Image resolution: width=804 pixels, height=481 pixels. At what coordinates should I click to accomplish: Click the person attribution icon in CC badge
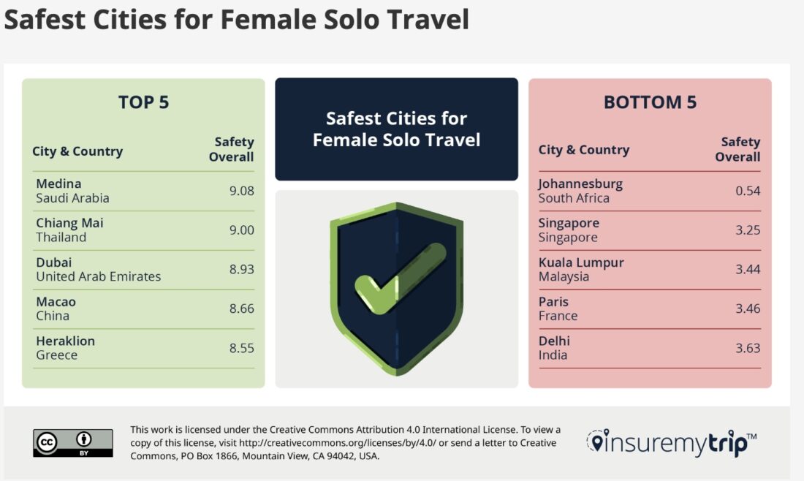point(83,439)
